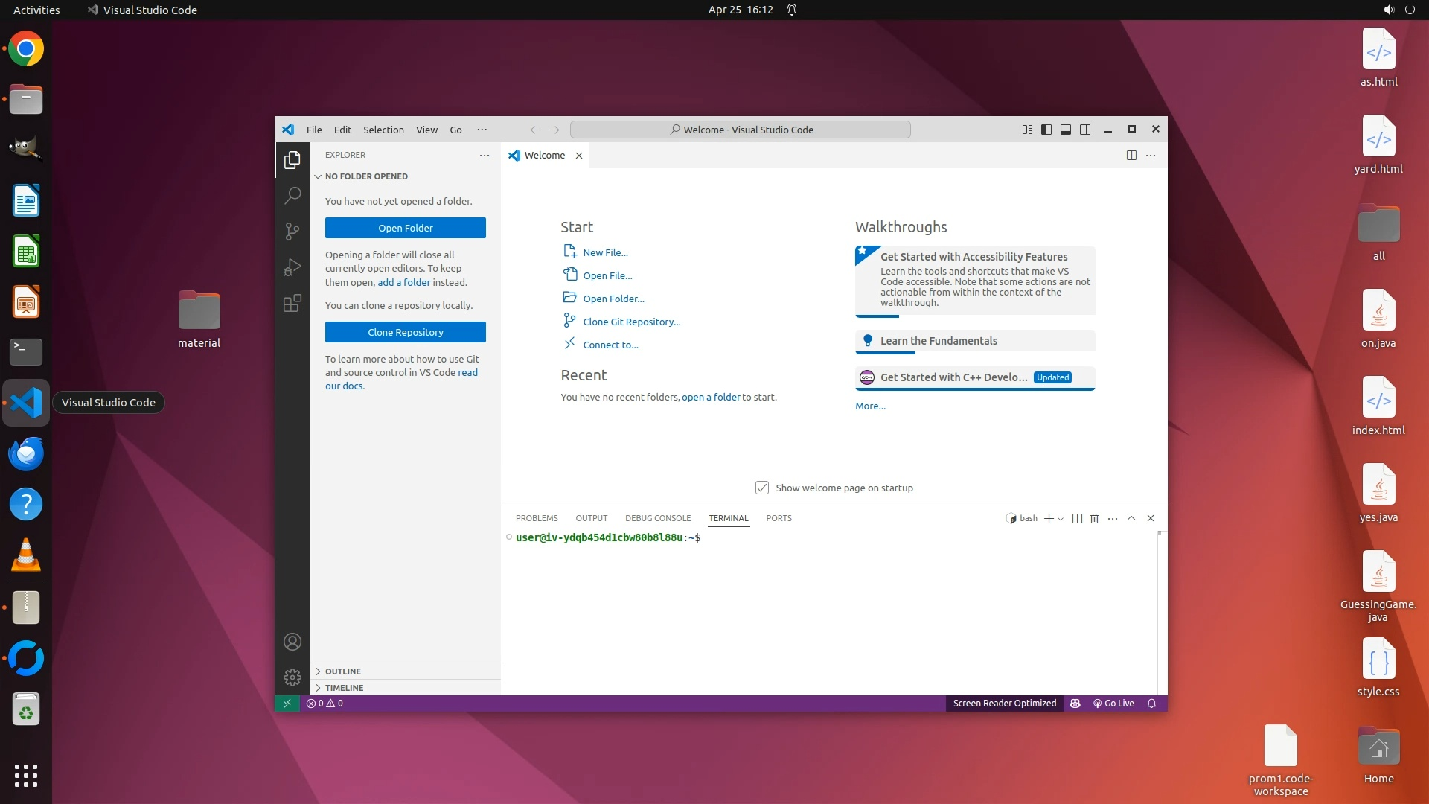This screenshot has height=804, width=1429.
Task: Open the Manage gear icon
Action: pos(292,677)
